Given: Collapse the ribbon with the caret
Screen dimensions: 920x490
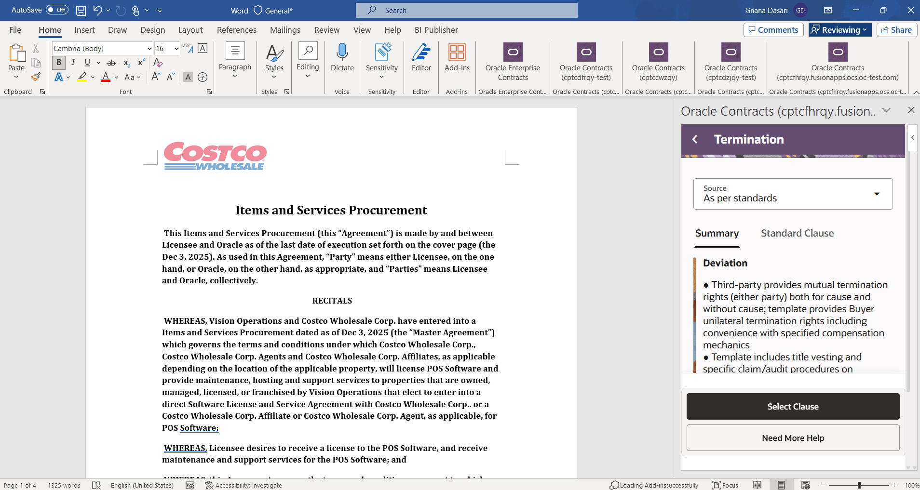Looking at the screenshot, I should [x=916, y=92].
